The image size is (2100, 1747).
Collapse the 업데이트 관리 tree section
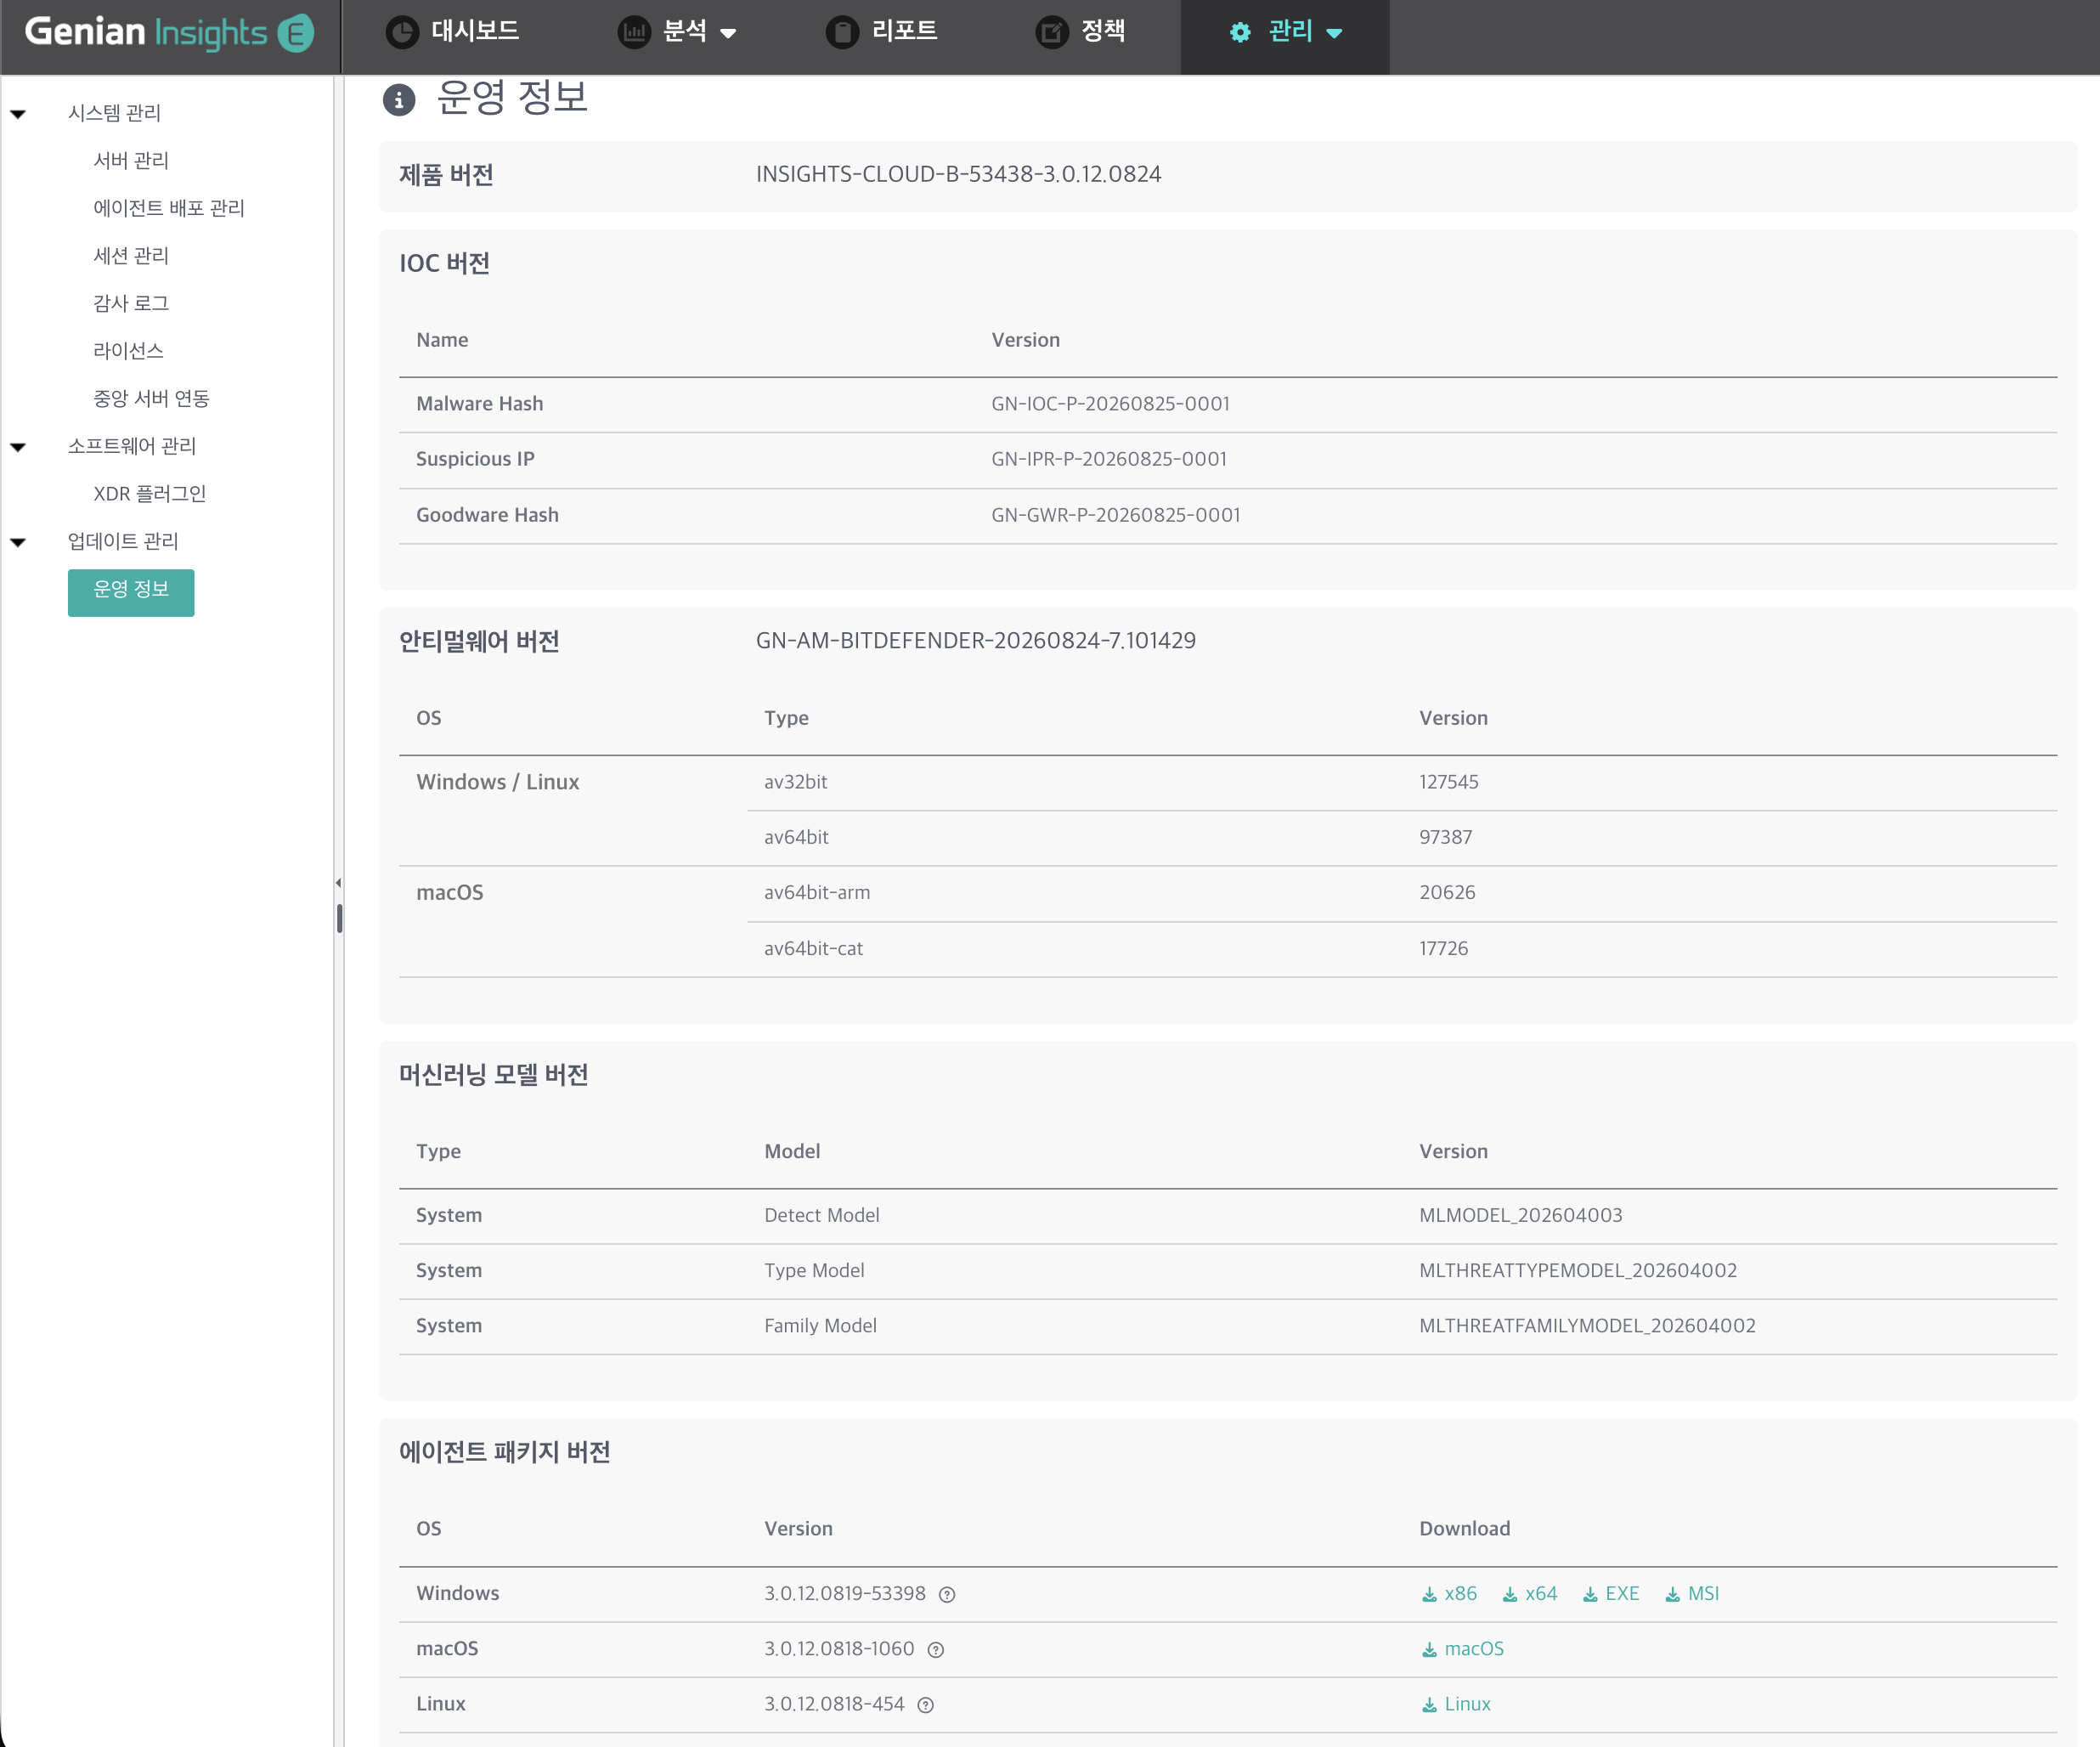pos(18,542)
